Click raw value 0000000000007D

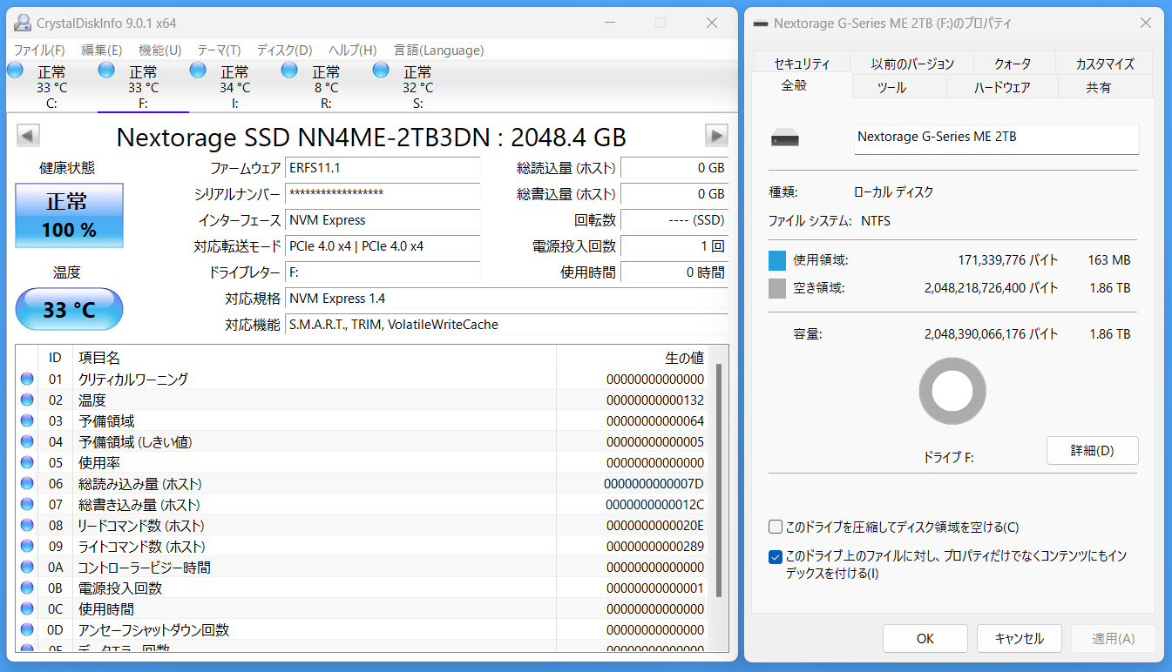pyautogui.click(x=654, y=483)
